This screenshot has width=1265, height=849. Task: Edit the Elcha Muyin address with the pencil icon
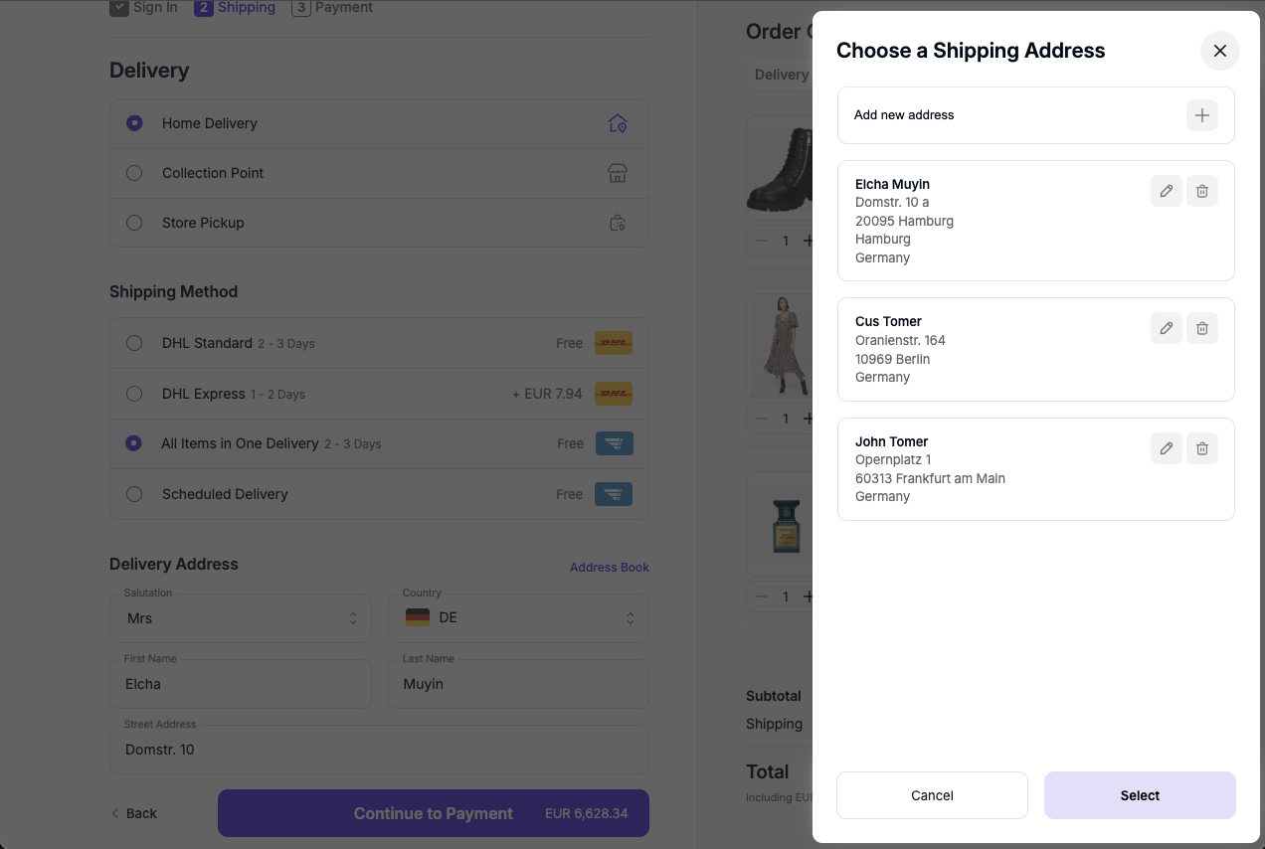click(x=1167, y=191)
